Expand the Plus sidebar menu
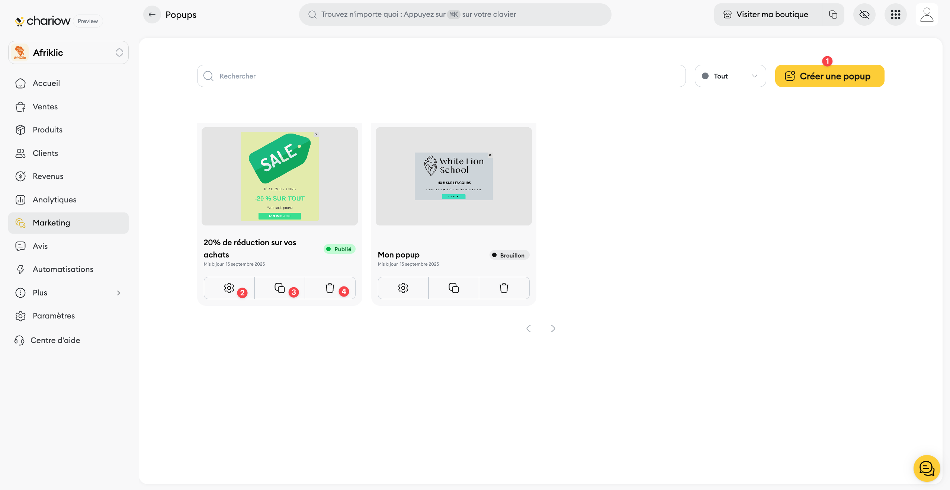This screenshot has height=490, width=950. (68, 293)
